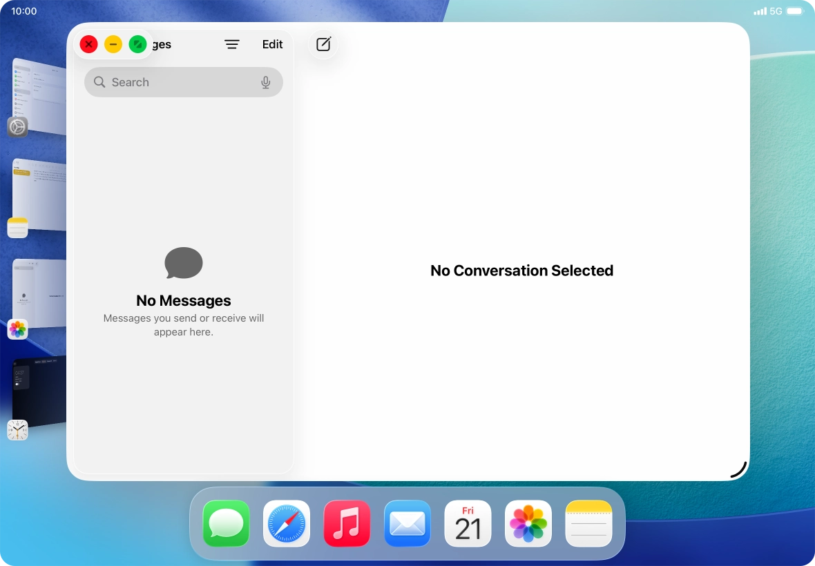Open Notes from the dock
815x566 pixels.
[588, 523]
